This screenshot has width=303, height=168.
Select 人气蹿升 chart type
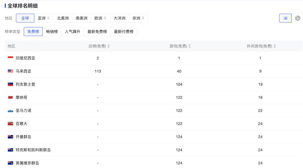click(72, 31)
